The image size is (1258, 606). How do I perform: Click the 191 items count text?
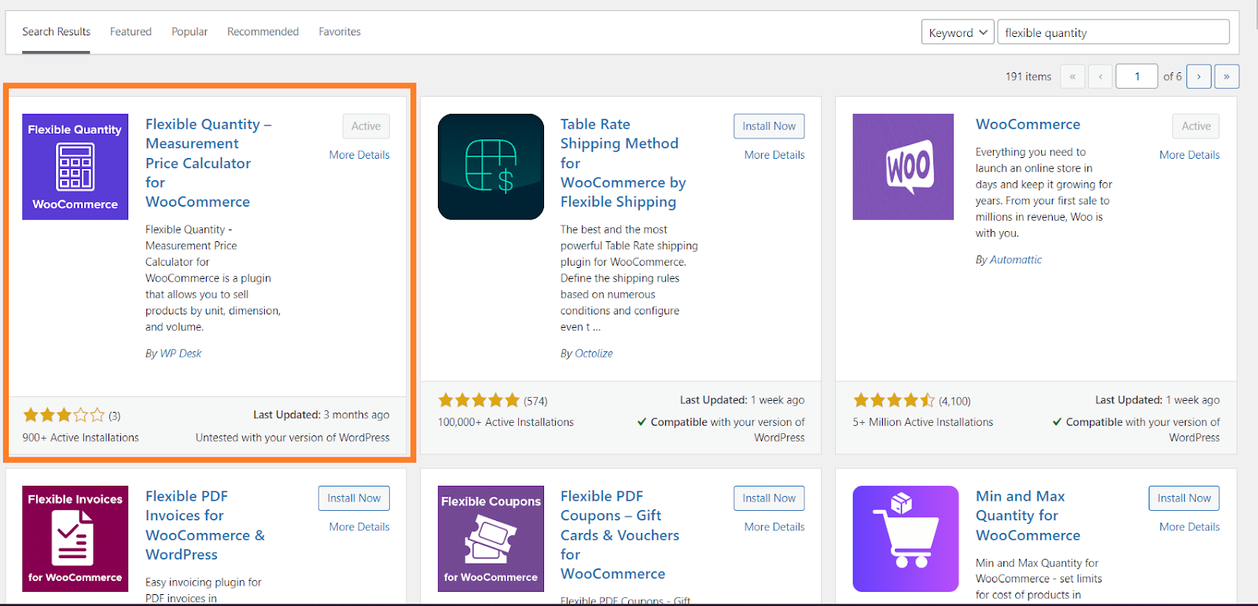1028,76
